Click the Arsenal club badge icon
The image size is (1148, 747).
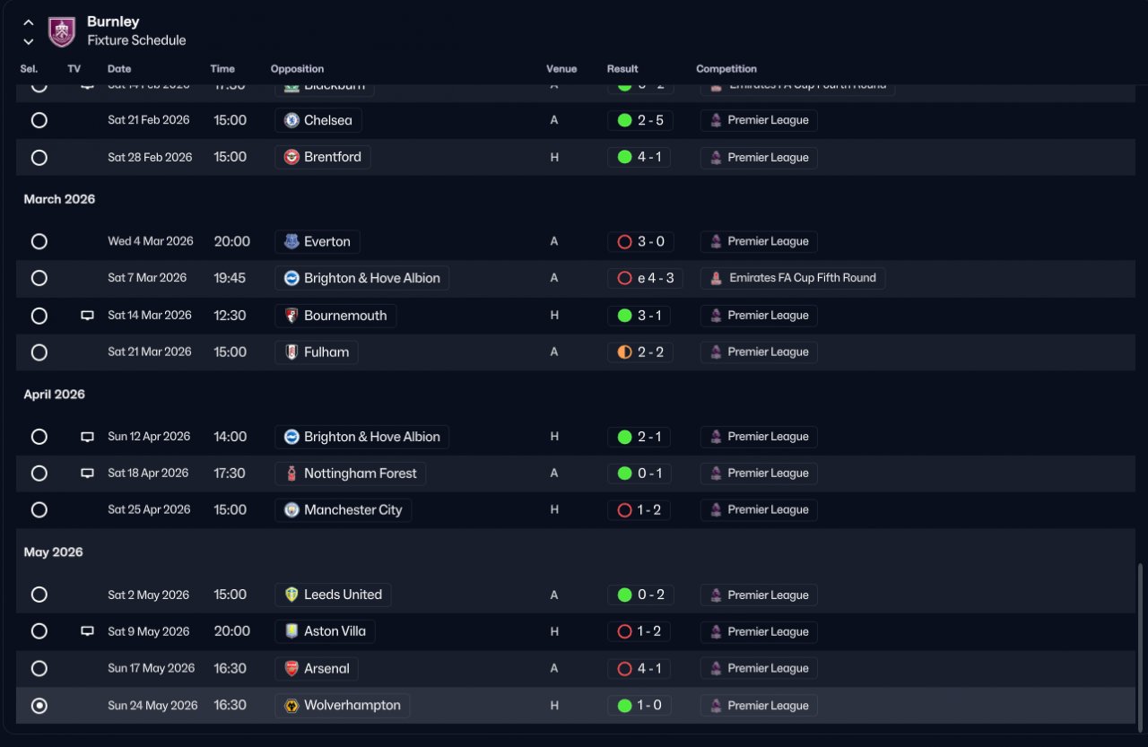pos(291,668)
